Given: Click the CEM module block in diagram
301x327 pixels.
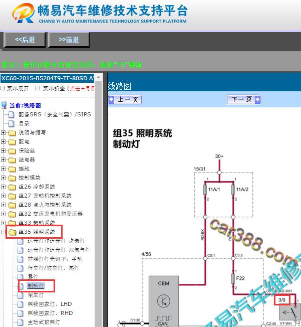Looking at the screenshot, I should pos(164,301).
